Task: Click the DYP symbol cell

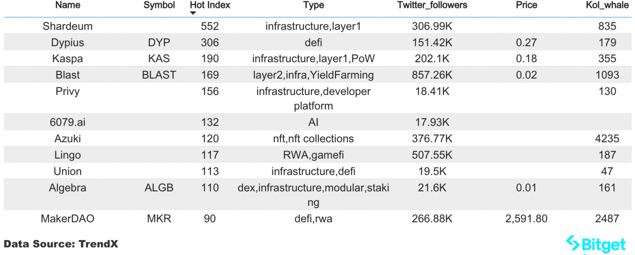Action: click(159, 43)
